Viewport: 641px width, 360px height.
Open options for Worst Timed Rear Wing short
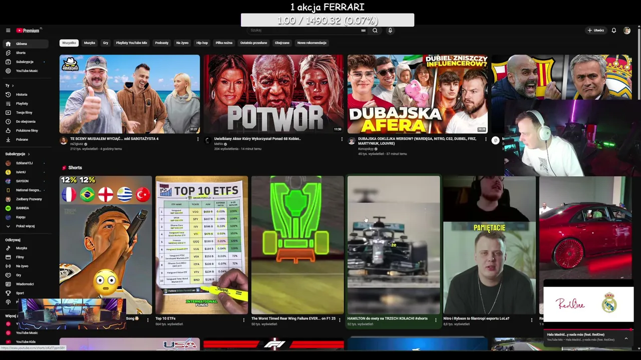click(x=340, y=320)
